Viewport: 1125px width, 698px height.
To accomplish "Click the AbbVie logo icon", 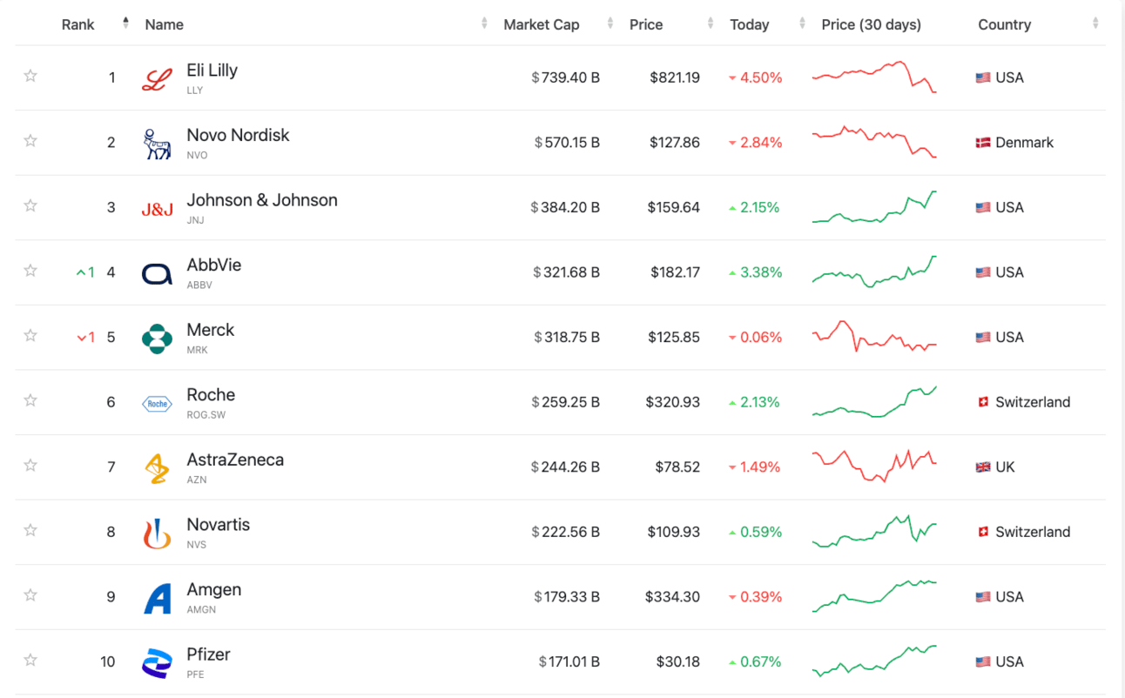I will [x=158, y=273].
